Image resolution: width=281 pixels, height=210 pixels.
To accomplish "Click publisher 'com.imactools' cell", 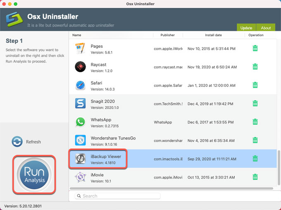I will click(168, 159).
